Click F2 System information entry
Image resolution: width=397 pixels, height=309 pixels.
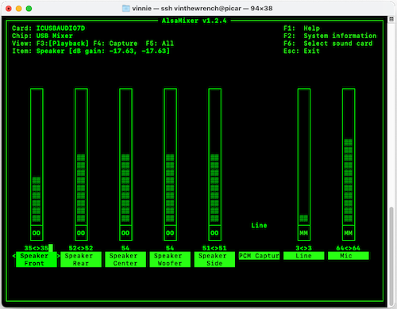pyautogui.click(x=330, y=36)
